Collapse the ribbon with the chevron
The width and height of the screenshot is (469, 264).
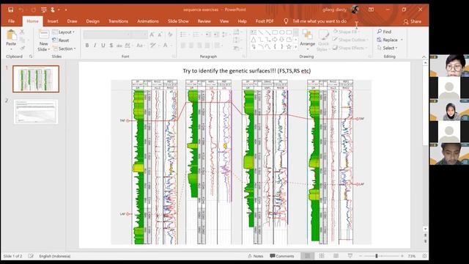(x=424, y=56)
